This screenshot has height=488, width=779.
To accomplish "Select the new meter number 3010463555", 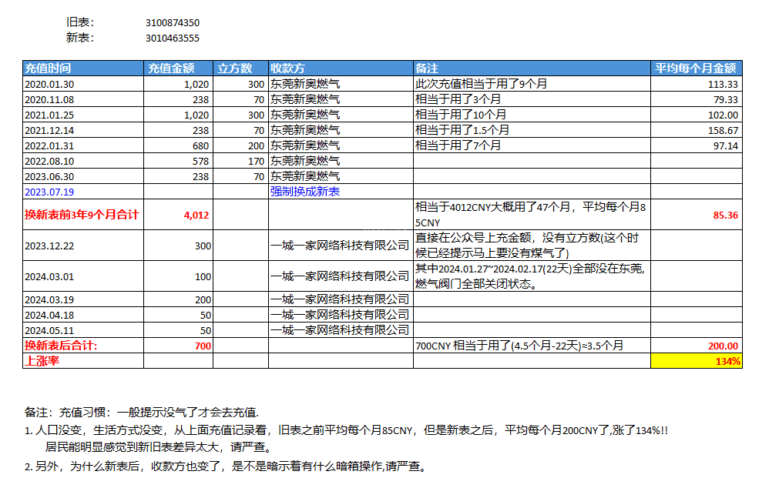I will tap(173, 38).
